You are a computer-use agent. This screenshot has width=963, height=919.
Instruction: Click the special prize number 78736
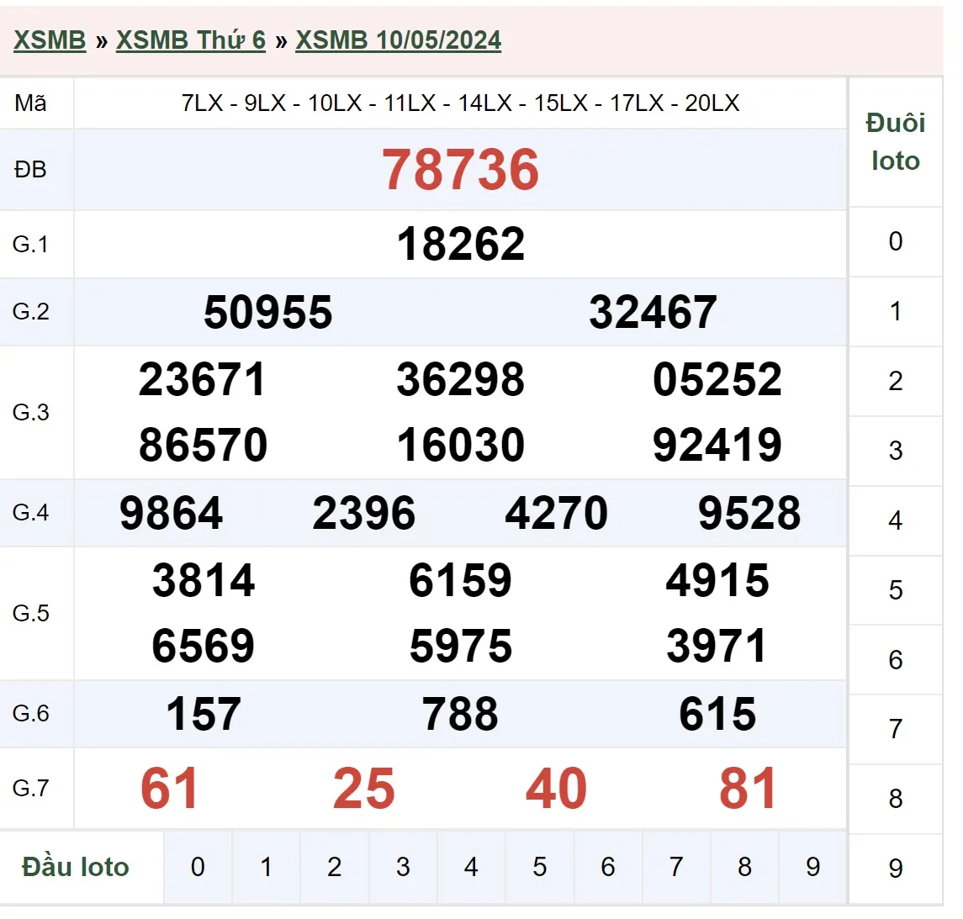click(460, 170)
